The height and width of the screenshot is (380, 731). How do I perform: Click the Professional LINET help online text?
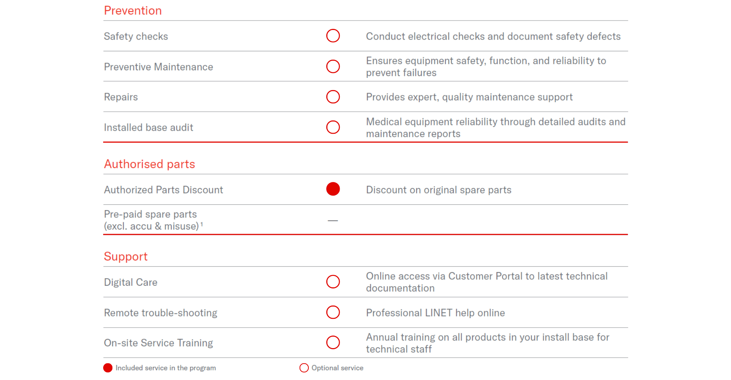tap(436, 313)
